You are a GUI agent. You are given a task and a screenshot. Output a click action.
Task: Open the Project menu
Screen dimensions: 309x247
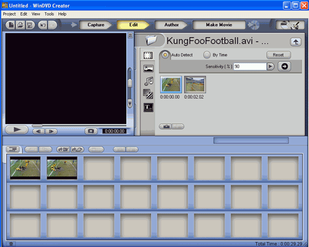click(10, 14)
